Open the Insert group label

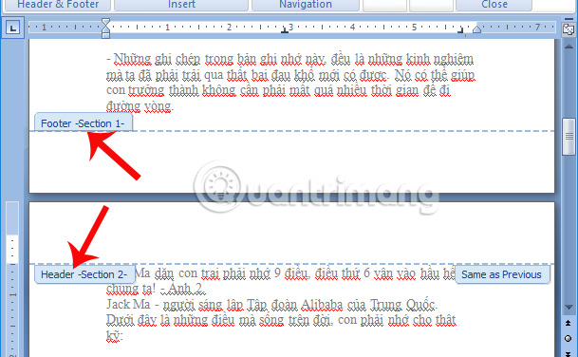click(181, 5)
